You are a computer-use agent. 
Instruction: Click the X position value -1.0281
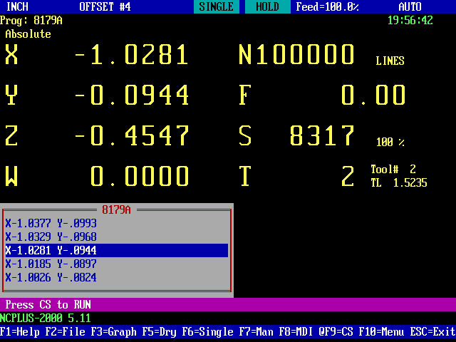pyautogui.click(x=132, y=54)
